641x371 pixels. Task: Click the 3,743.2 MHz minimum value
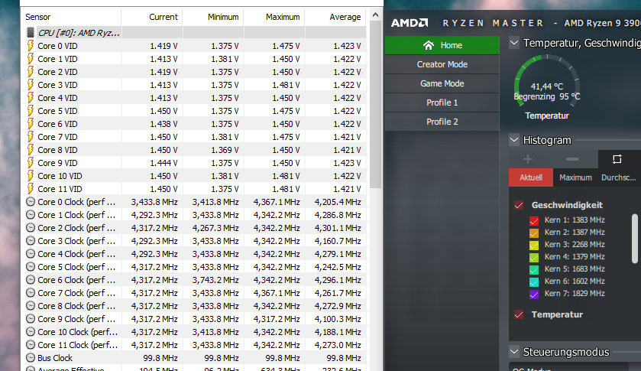[215, 280]
